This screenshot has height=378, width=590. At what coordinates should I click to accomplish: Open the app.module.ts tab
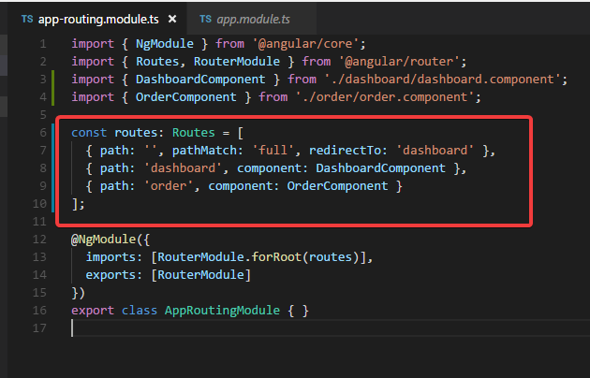(x=253, y=19)
